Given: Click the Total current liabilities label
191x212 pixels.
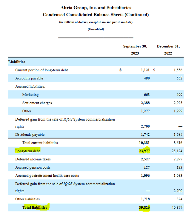Looking at the screenshot, I should point(40,143).
